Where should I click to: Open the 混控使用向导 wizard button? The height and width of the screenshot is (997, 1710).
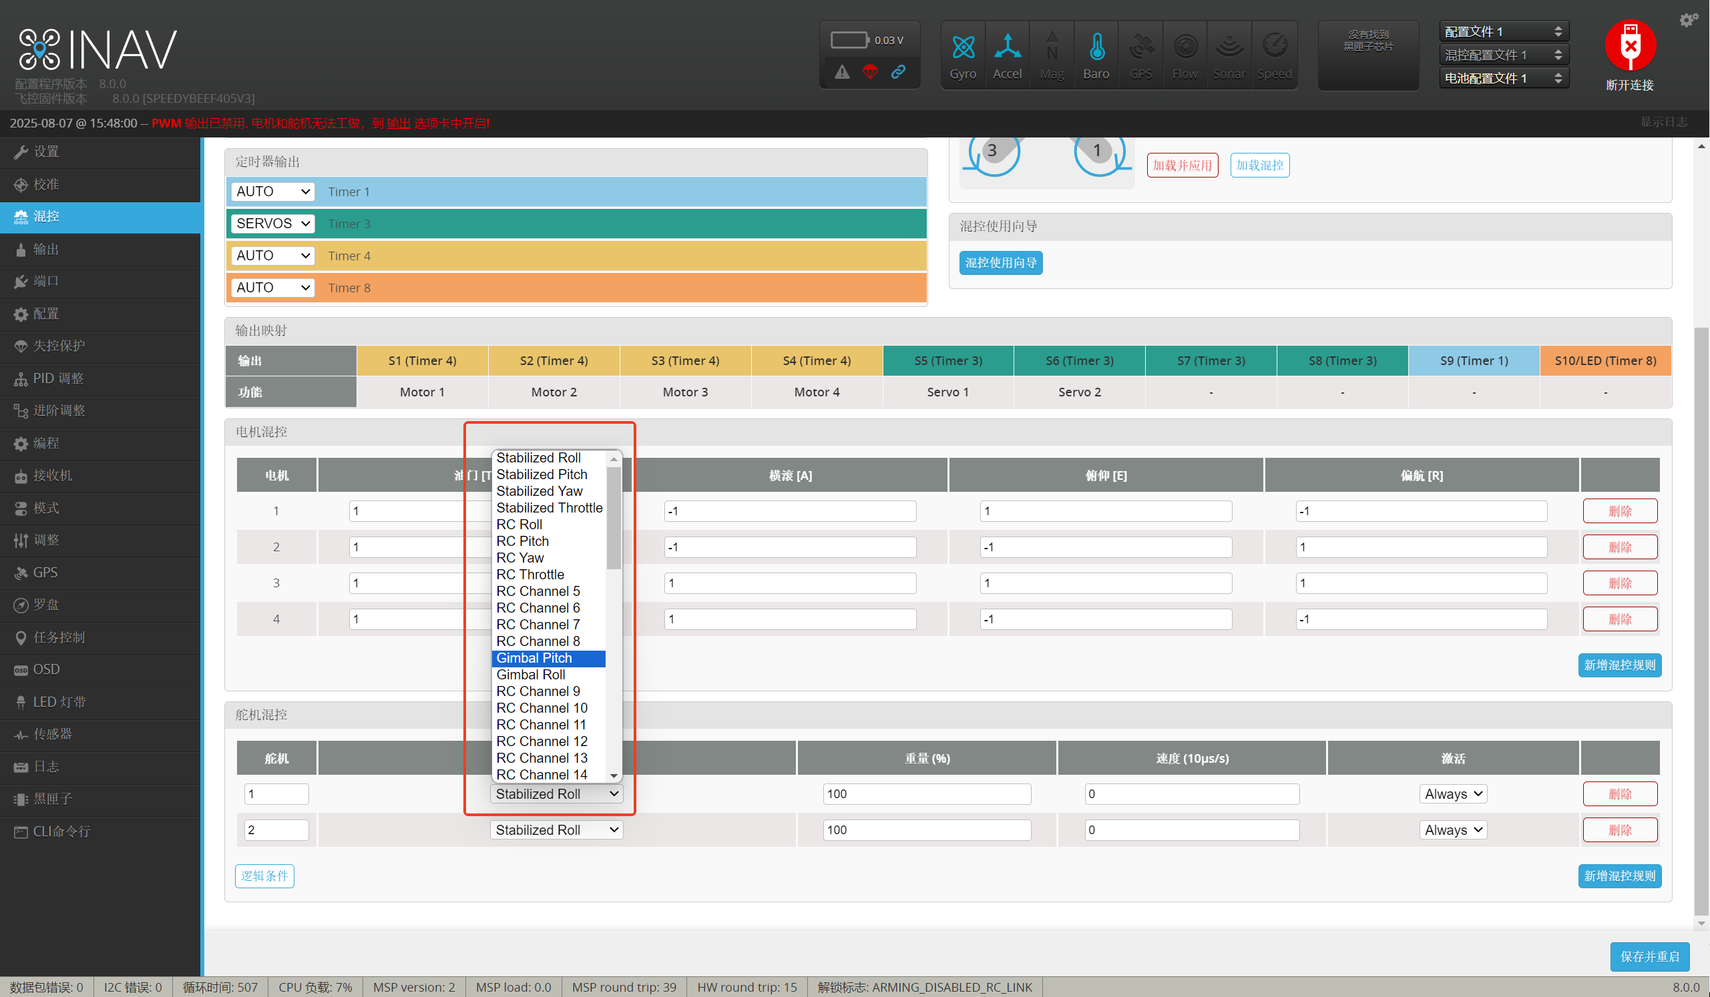(x=1001, y=263)
